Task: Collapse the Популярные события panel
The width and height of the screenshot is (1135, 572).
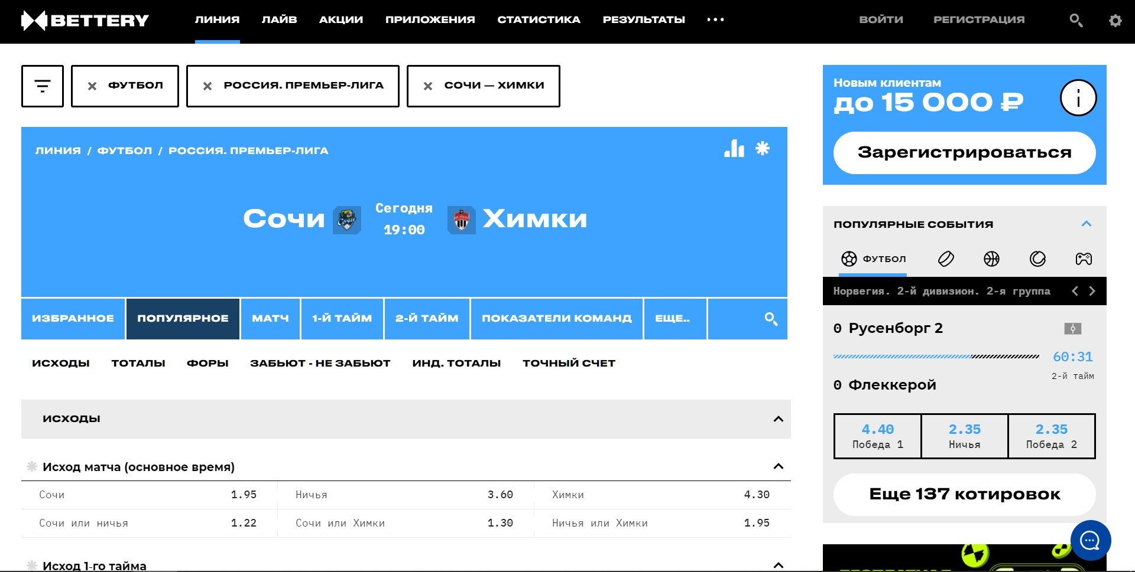Action: pos(1087,224)
